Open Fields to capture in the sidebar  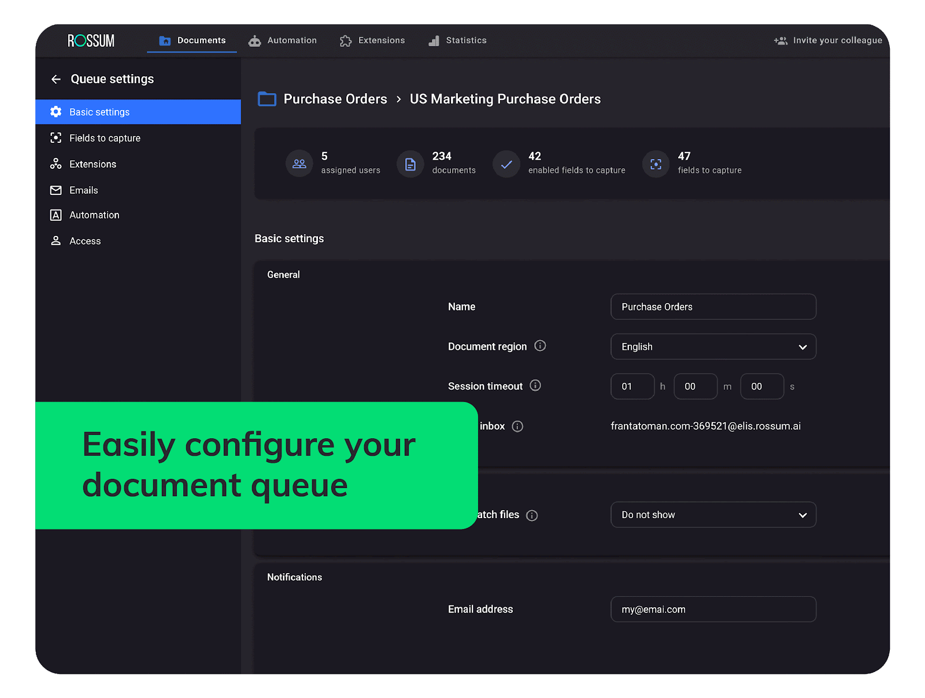(138, 138)
